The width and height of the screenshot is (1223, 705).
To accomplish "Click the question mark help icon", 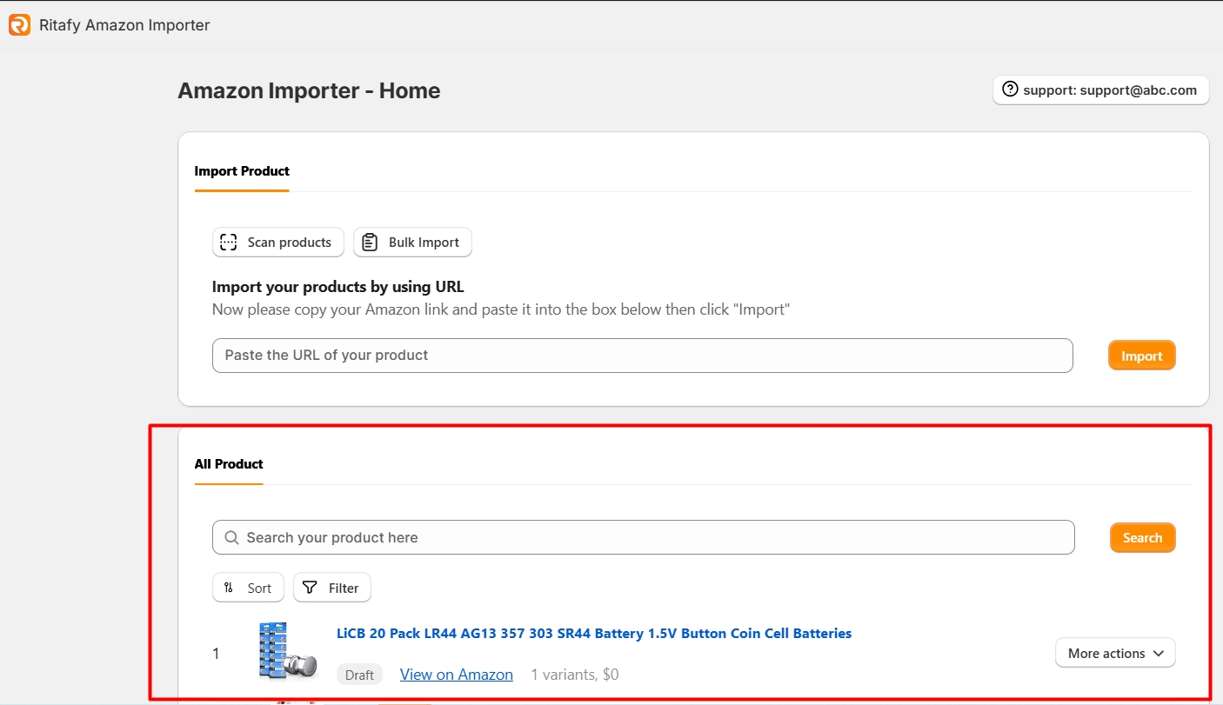I will click(x=1010, y=90).
